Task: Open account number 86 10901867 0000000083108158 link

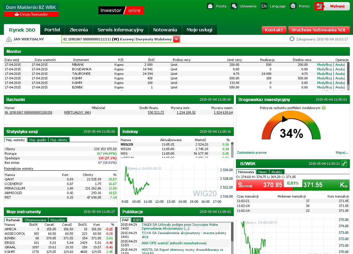Action: [28, 113]
